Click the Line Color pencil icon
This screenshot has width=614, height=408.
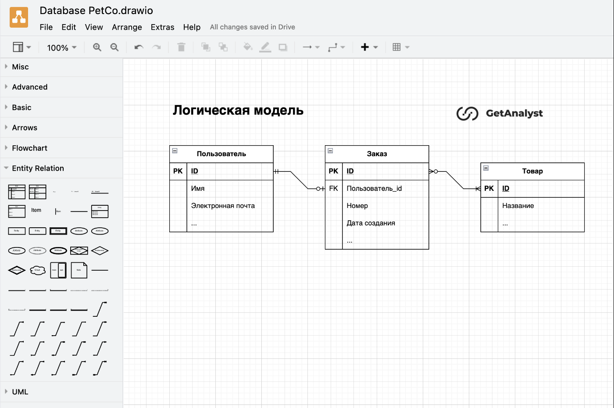pos(265,47)
